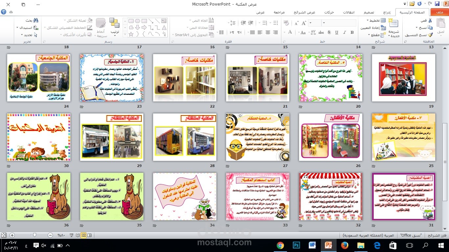Screen dimensions: 449x252
Task: Click the Save icon in quick access
Action: pyautogui.click(x=437, y=4)
